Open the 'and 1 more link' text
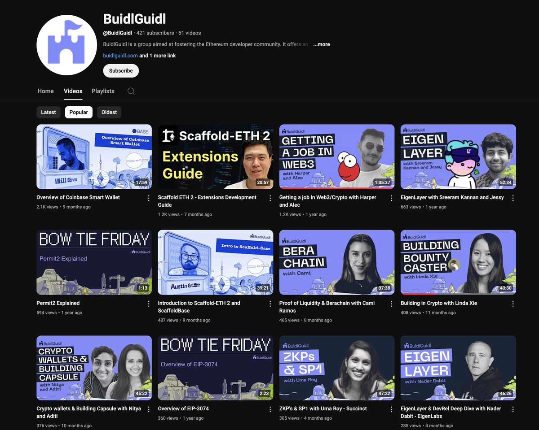Image resolution: width=539 pixels, height=430 pixels. click(158, 56)
